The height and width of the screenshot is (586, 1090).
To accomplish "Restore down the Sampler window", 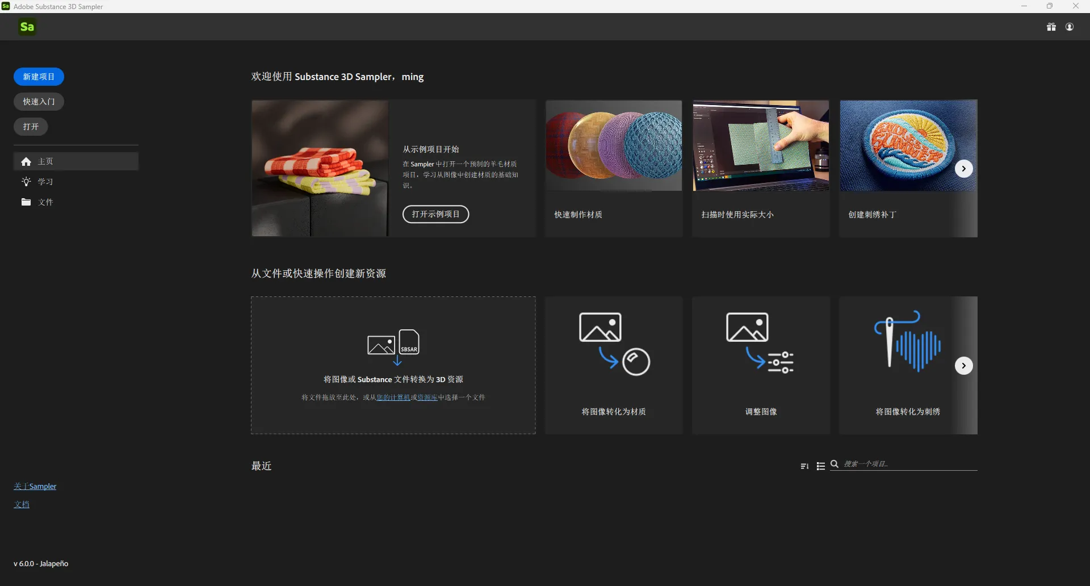I will (1050, 6).
